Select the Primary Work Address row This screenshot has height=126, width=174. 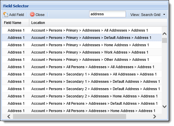[x=82, y=52]
